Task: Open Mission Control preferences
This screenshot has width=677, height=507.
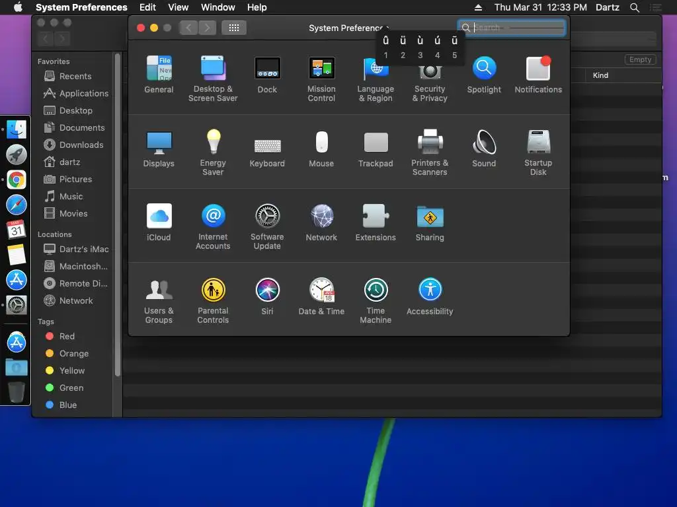Action: pyautogui.click(x=321, y=79)
